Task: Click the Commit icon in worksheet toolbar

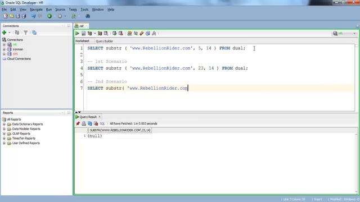Action: tap(114, 34)
